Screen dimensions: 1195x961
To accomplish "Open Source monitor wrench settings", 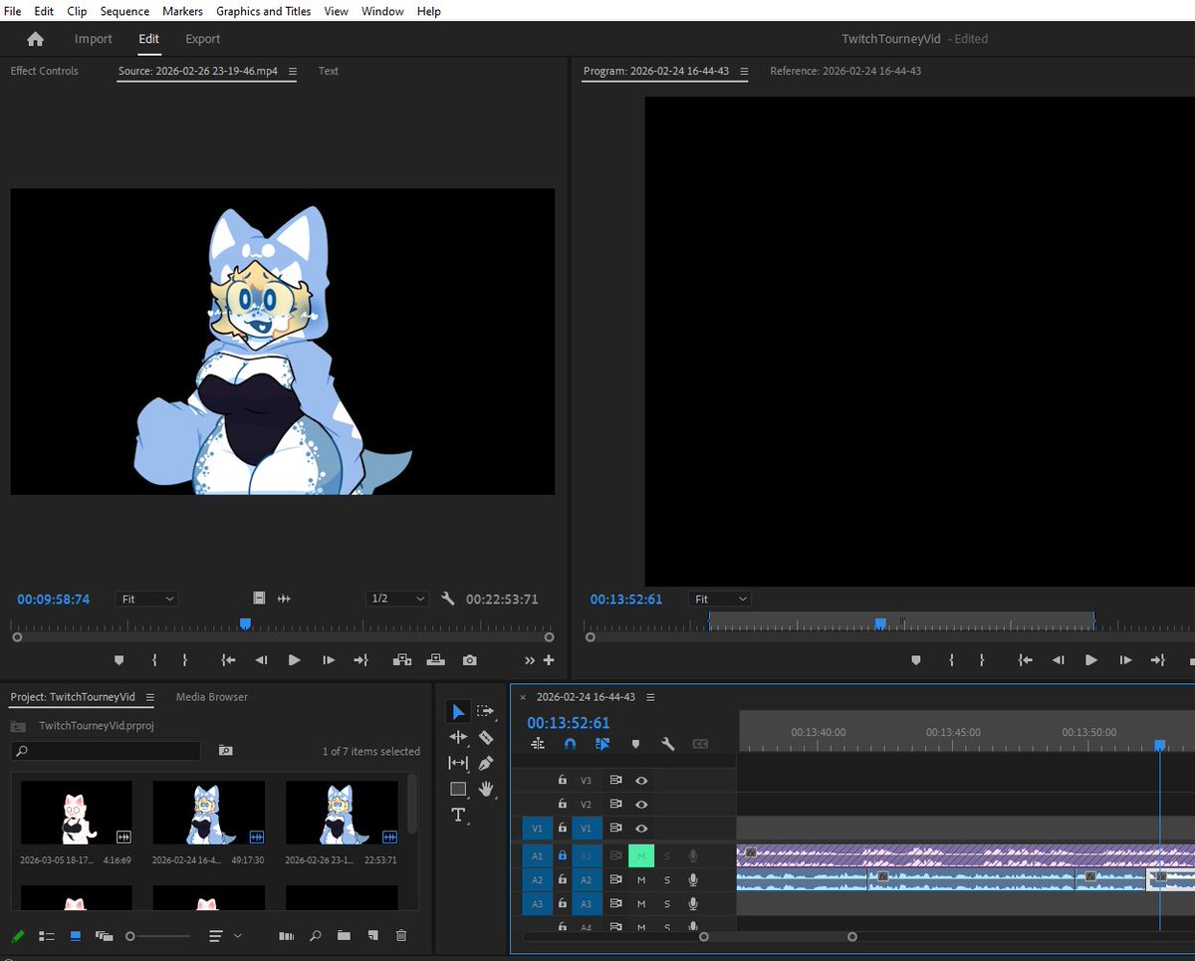I will tap(447, 599).
